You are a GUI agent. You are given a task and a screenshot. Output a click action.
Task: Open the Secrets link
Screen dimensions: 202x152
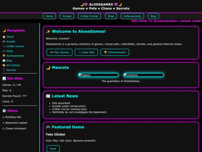click(11, 70)
